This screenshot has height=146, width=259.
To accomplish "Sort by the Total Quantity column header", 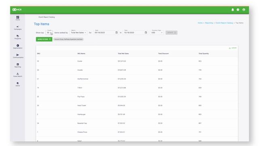I will click(x=204, y=54).
